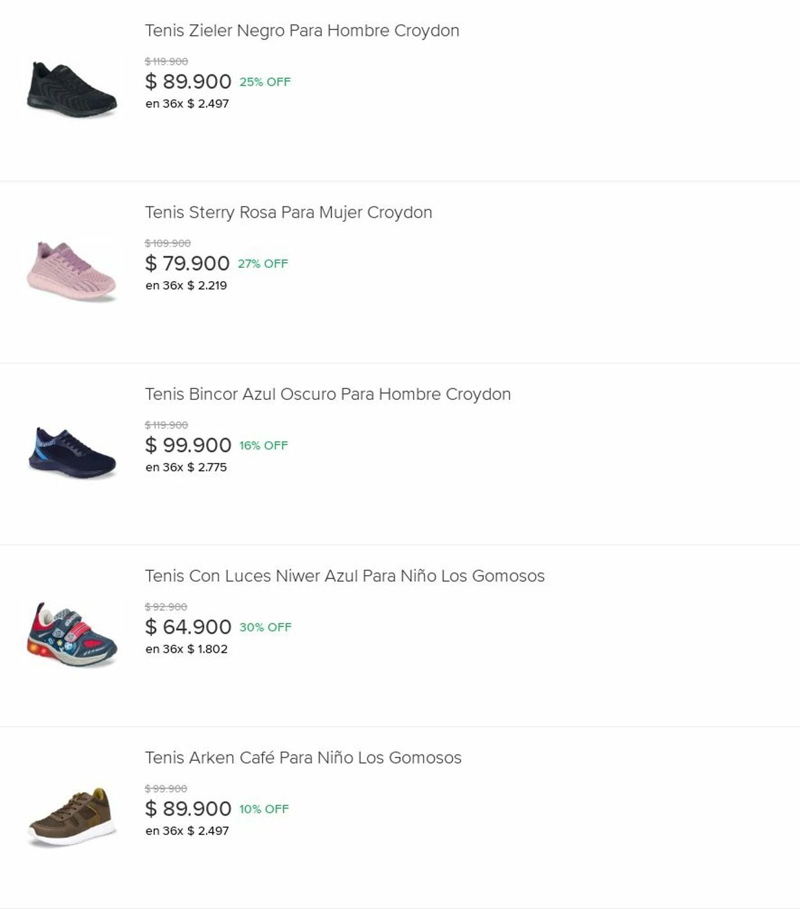Open Tenis Sterry Rosa Para Mujer Croydon
Viewport: 800px width, 909px height.
click(x=288, y=213)
